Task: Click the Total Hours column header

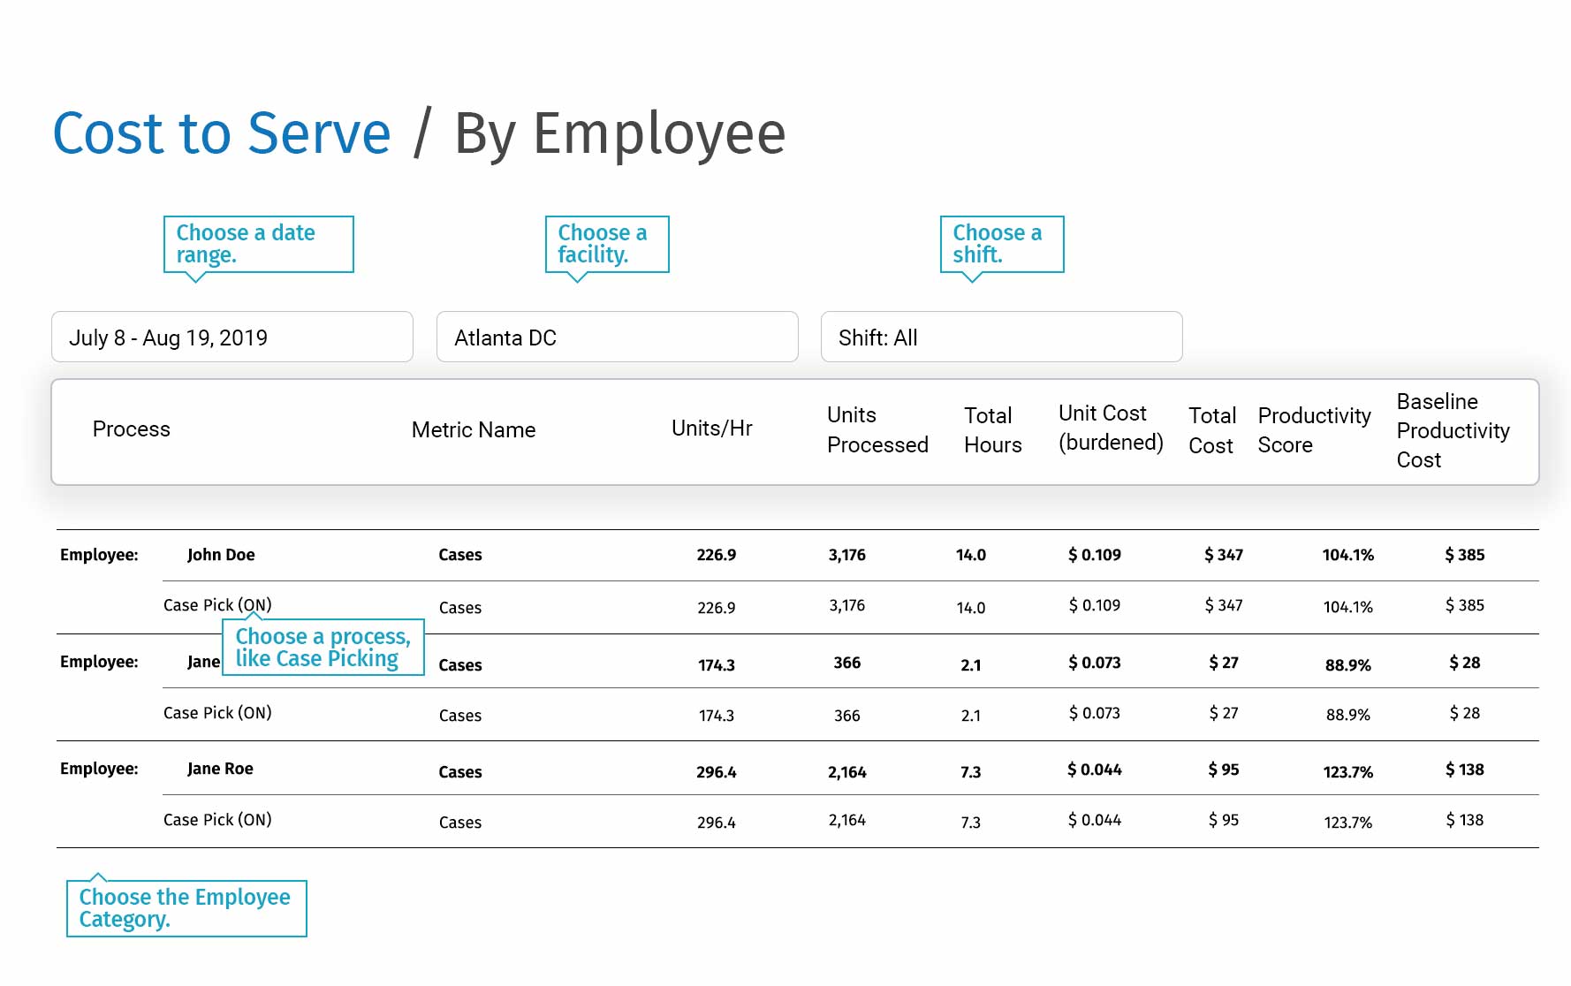Action: click(992, 430)
